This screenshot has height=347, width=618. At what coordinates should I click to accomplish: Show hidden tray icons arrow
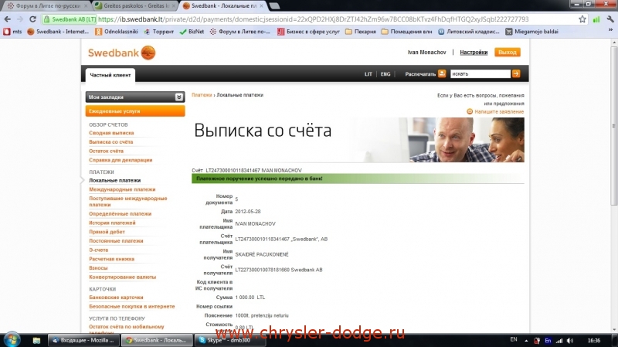tap(526, 340)
